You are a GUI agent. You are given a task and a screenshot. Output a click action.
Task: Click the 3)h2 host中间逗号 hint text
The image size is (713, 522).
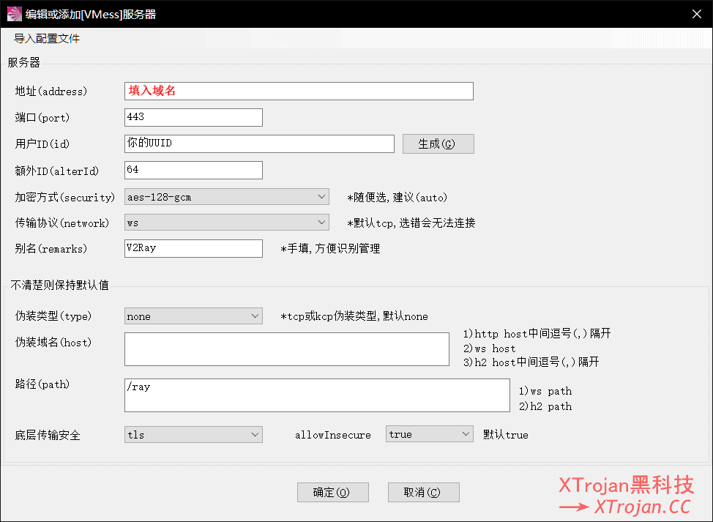point(531,362)
